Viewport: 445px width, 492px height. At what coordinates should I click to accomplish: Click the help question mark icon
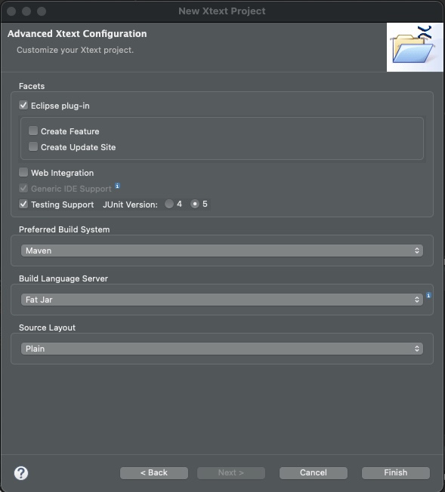(21, 473)
